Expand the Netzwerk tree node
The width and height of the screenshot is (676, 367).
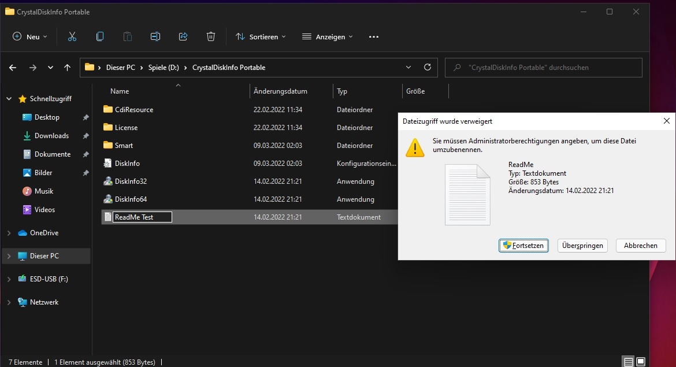click(x=9, y=302)
